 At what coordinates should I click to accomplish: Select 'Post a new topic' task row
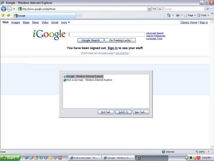(x=88, y=80)
